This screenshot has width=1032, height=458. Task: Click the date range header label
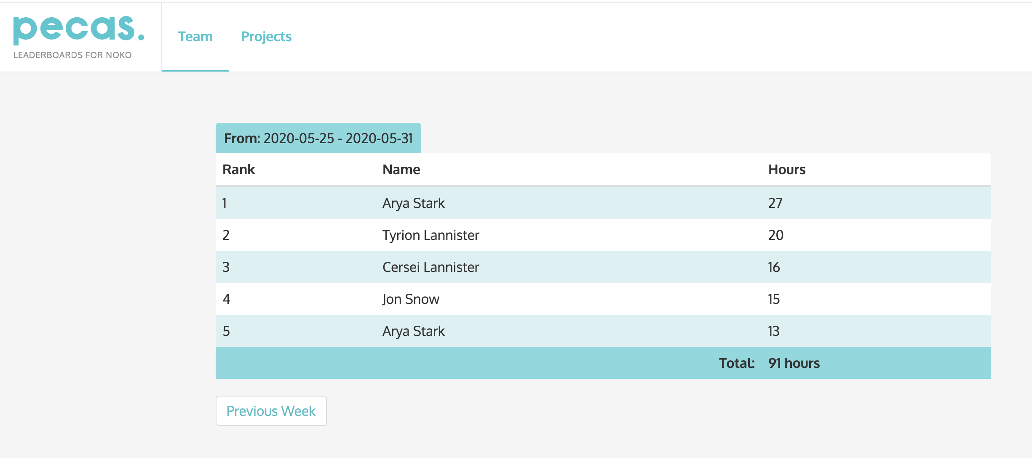click(318, 138)
